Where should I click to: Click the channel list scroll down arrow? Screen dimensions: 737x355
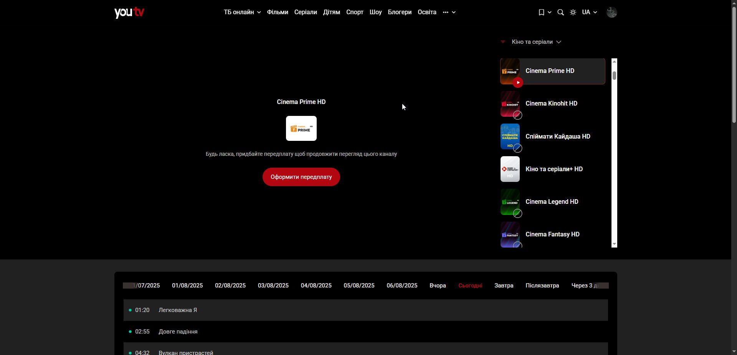614,244
